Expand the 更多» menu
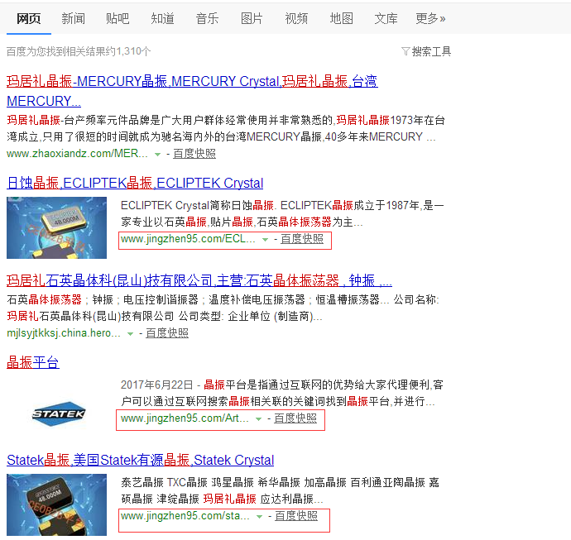Screen dimensions: 571x540 (431, 18)
